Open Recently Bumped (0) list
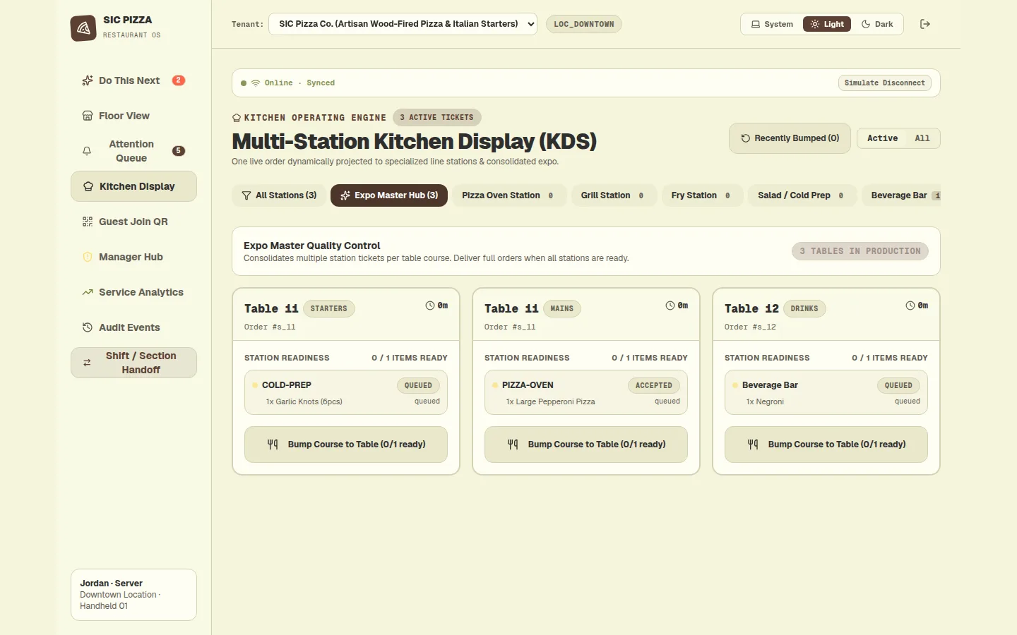This screenshot has height=635, width=1017. point(790,138)
